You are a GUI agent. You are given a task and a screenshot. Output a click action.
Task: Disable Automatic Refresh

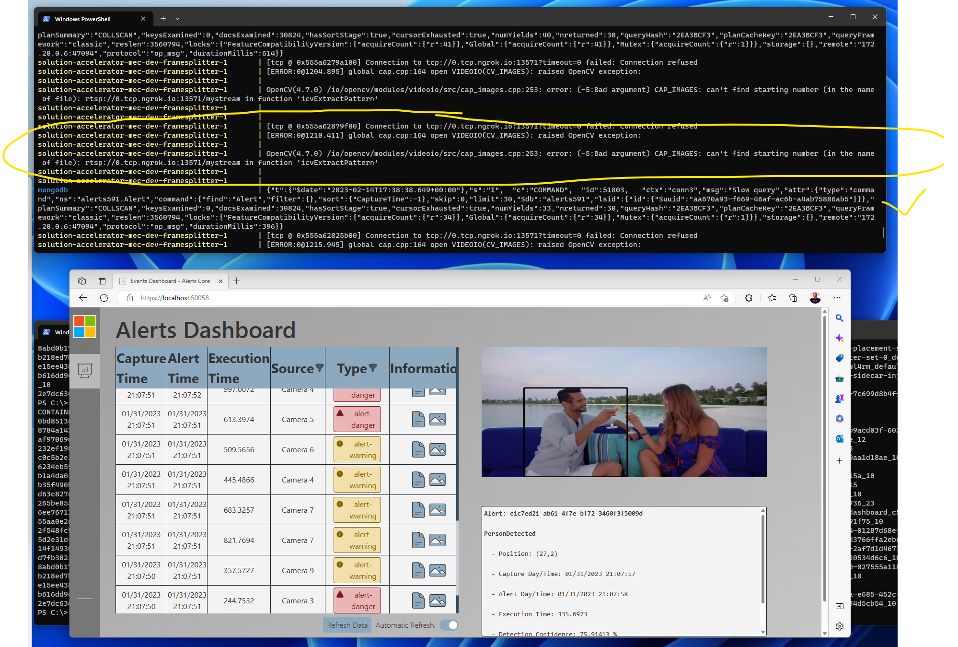tap(450, 625)
